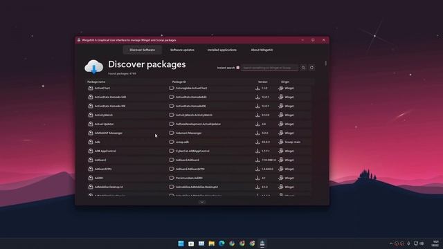Click the tag icon beside scoop.adb
The image size is (443, 249).
coord(172,142)
